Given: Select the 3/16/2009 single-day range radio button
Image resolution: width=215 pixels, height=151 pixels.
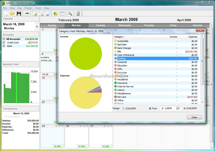Looking at the screenshot, I should (124, 108).
